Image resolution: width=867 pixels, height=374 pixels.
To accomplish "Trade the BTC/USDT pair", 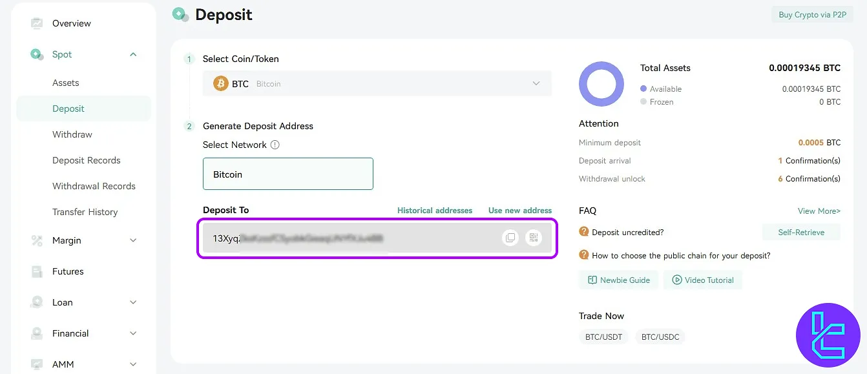I will [603, 337].
